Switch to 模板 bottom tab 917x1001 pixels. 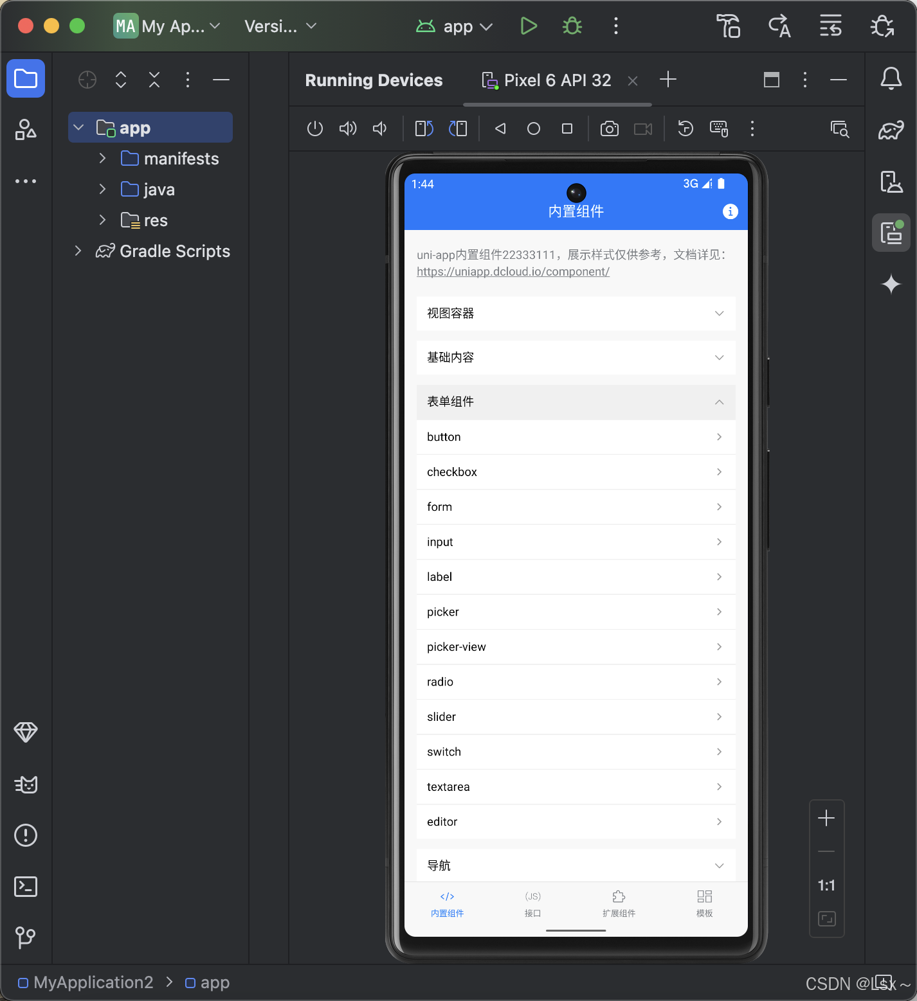pos(705,904)
